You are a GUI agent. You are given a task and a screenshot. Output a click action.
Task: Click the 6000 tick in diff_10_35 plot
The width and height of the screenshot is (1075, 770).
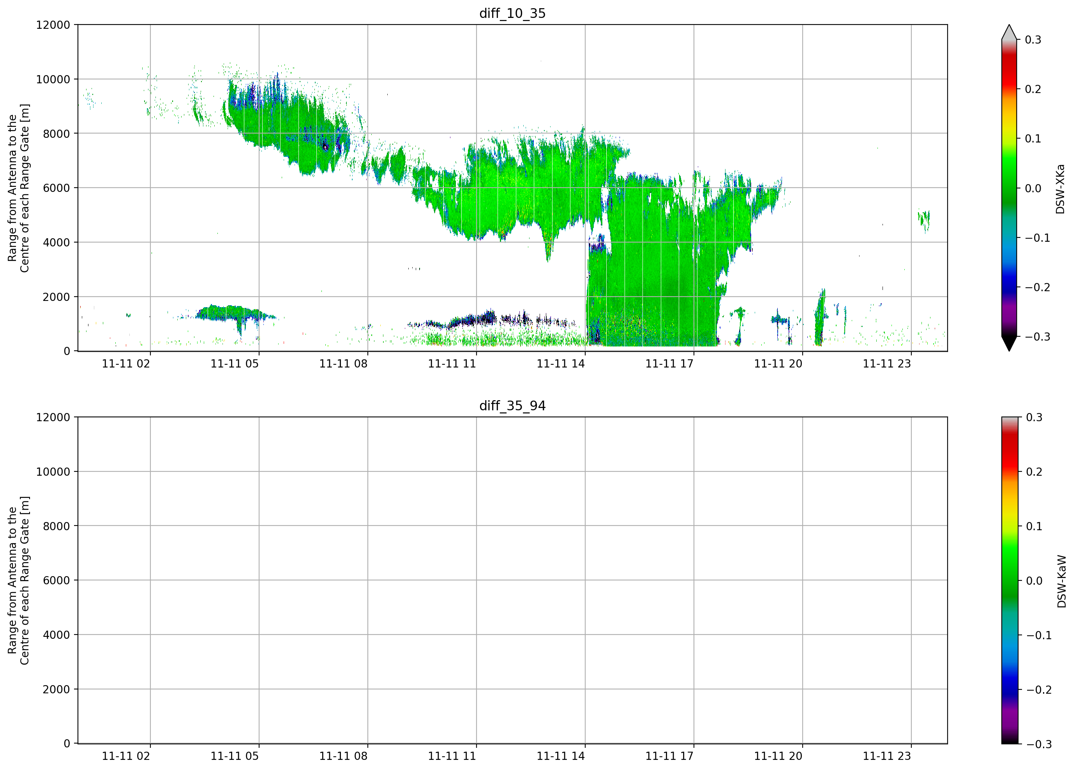tap(56, 188)
